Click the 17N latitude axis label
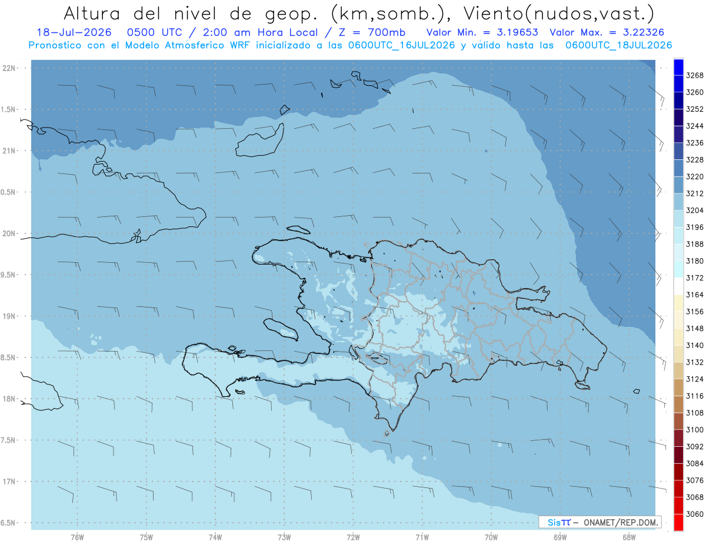 9,482
